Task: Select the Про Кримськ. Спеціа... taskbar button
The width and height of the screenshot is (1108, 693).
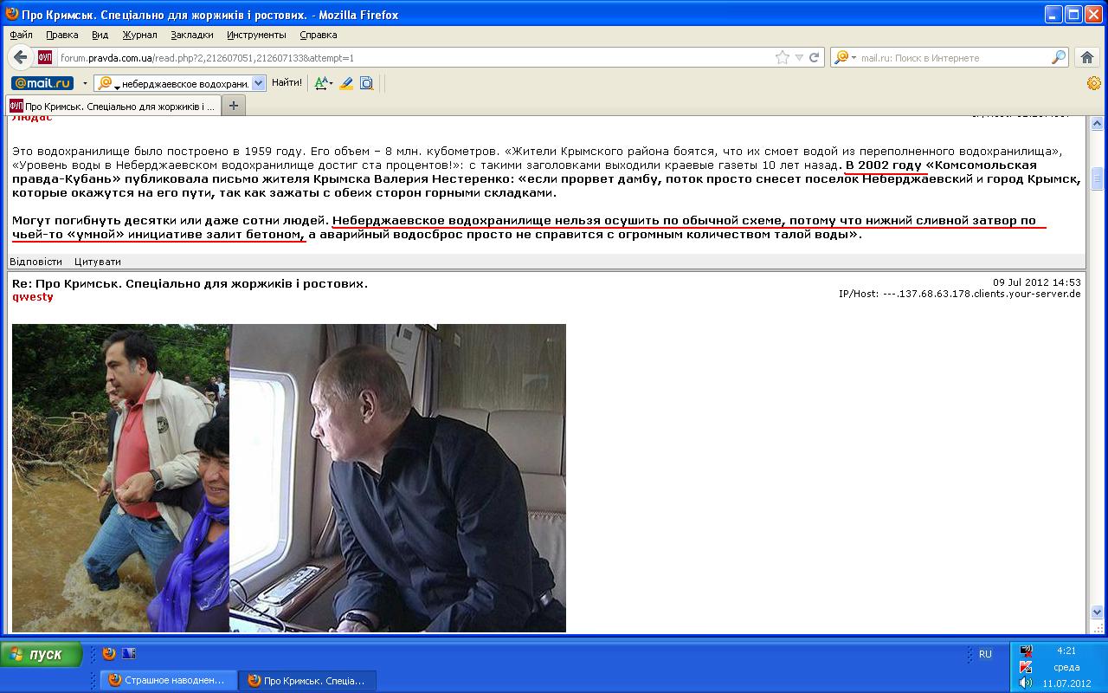Action: tap(308, 680)
